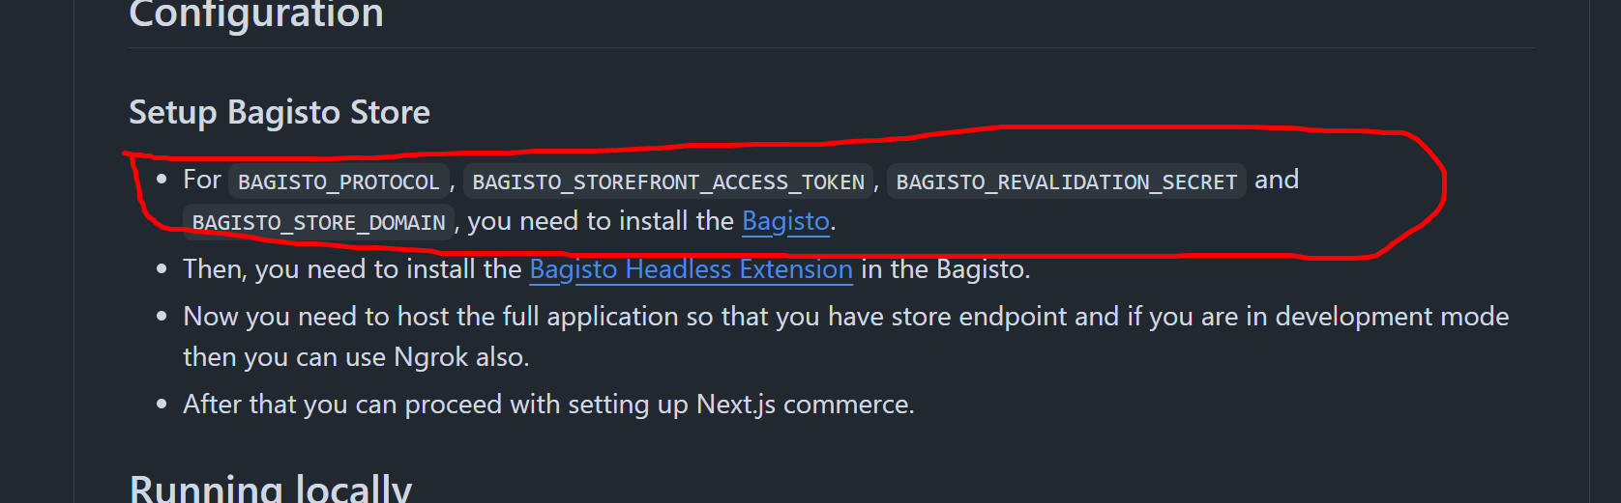
Task: Click the bullet before Now you need
Action: (x=162, y=317)
